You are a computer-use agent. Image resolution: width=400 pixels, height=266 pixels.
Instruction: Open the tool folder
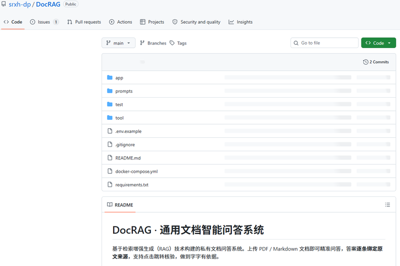click(119, 118)
